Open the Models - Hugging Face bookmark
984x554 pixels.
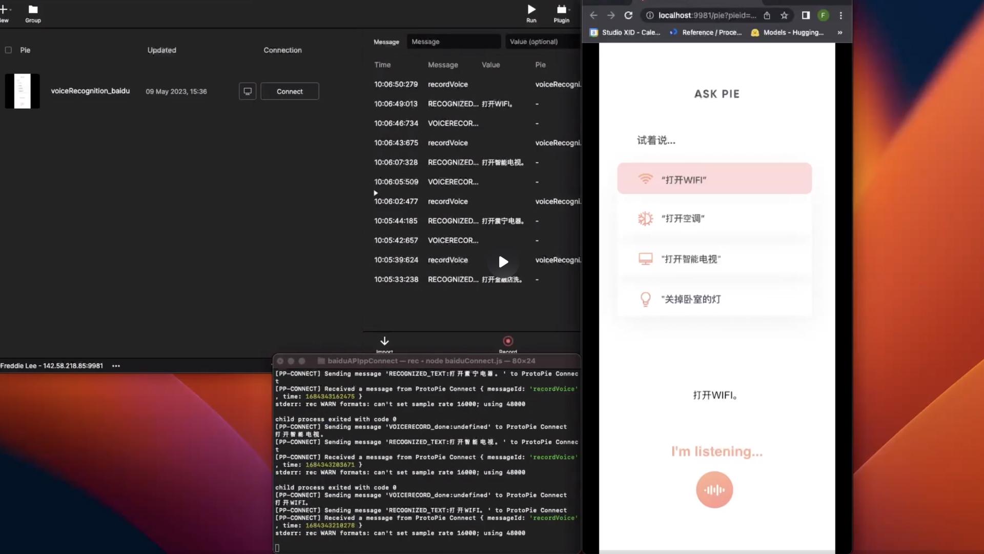[x=787, y=32]
